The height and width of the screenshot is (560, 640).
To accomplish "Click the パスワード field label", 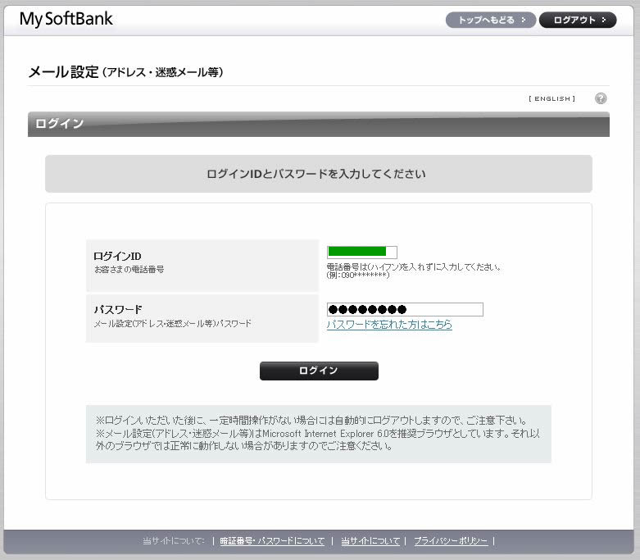I will tap(117, 310).
